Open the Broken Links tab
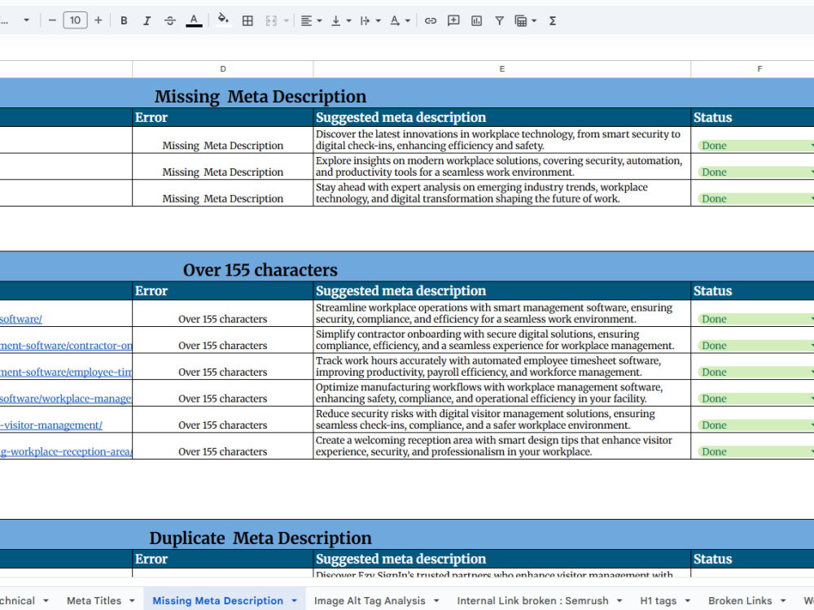Image resolution: width=814 pixels, height=610 pixels. coord(740,601)
